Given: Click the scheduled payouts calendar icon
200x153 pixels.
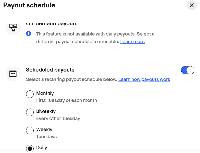Looking at the screenshot, I should [x=13, y=74].
